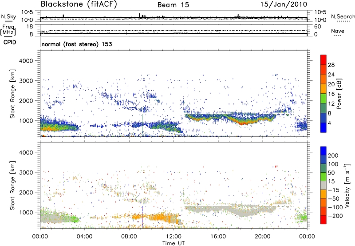
Task: Click the '3000' range tick on the velocity panel
Action: [x=26, y=172]
